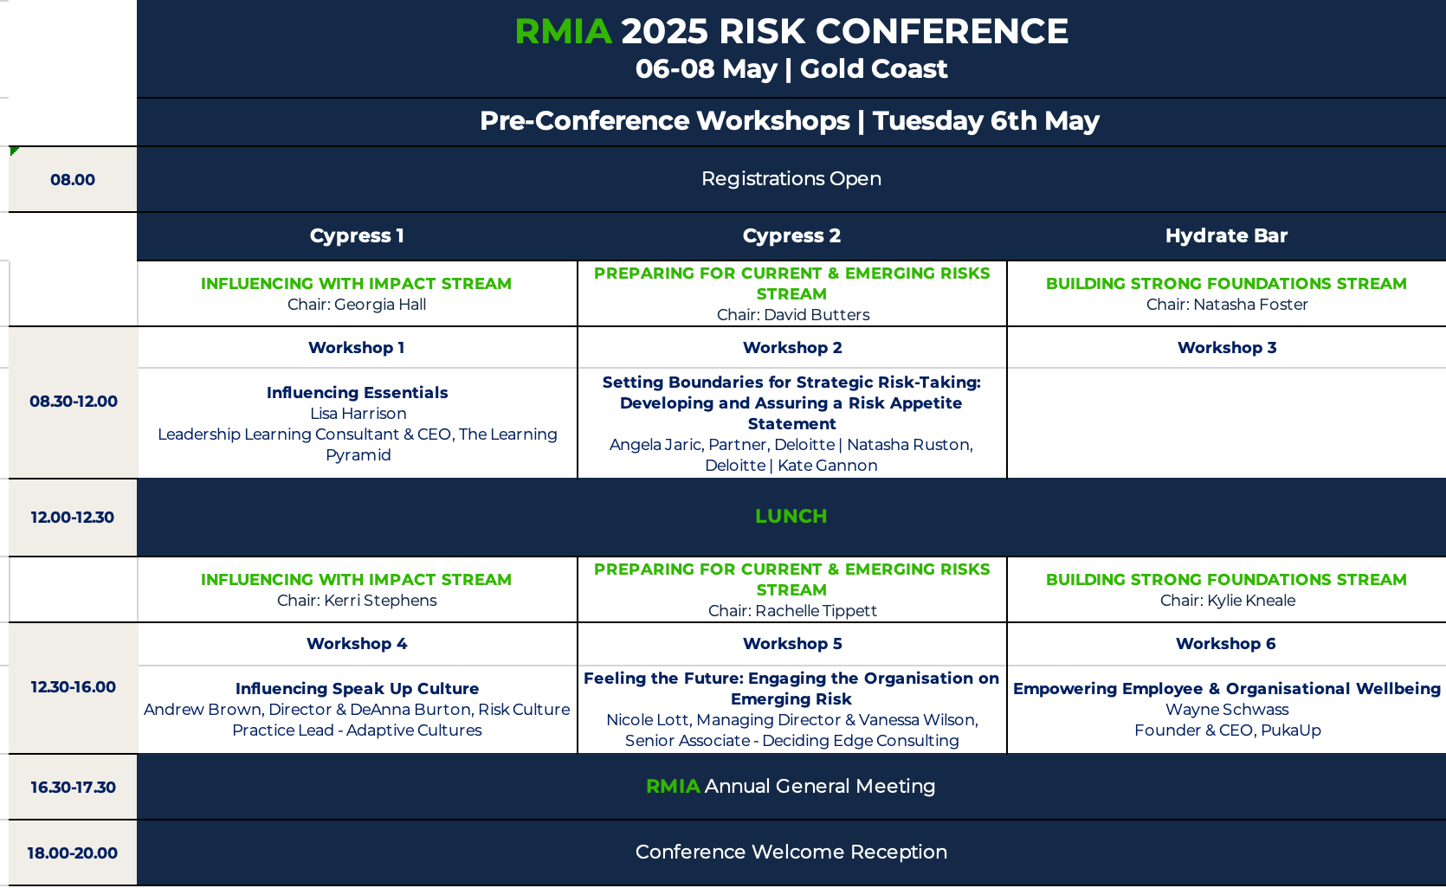The height and width of the screenshot is (888, 1446).
Task: Select the Cypress 2 column header
Action: click(x=791, y=236)
